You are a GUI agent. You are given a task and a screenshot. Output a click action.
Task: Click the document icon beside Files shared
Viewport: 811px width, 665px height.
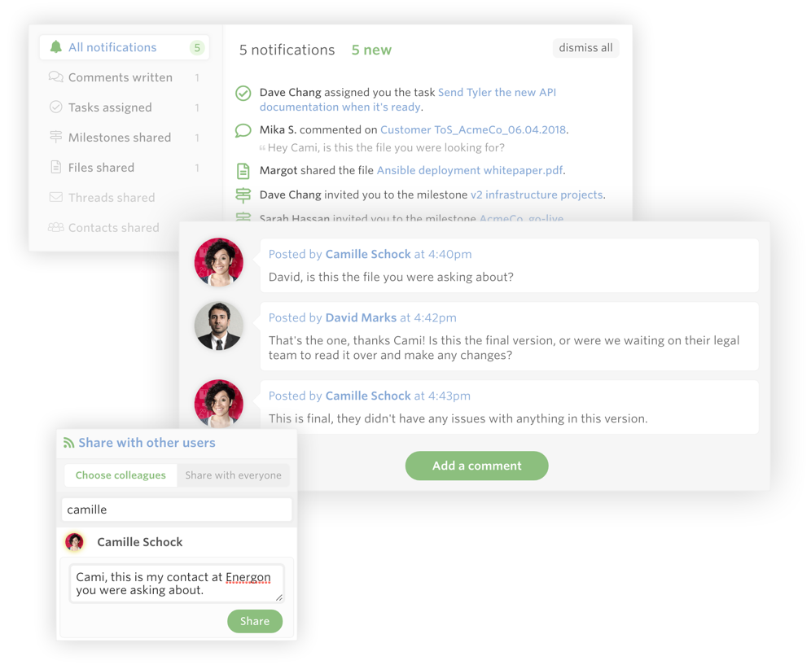coord(56,167)
